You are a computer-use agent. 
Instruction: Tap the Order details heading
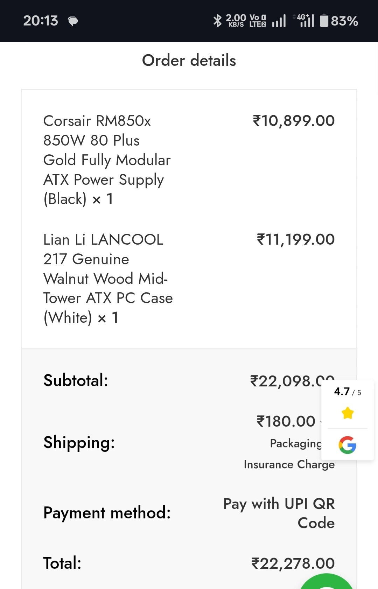pos(189,61)
